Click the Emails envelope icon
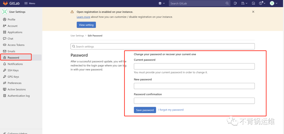The image size is (284, 134). [4, 51]
